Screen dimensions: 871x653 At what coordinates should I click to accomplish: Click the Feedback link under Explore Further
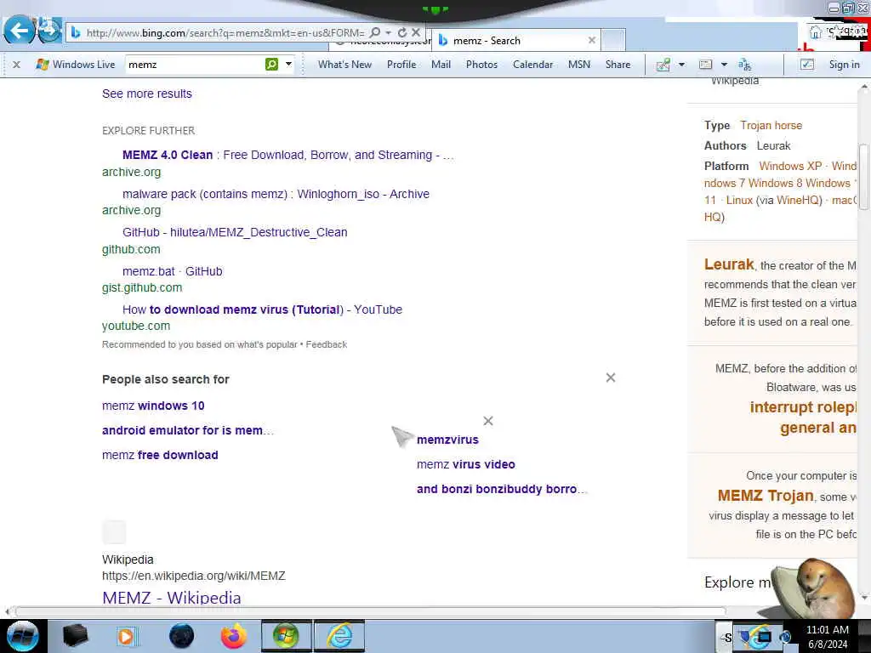click(x=326, y=344)
